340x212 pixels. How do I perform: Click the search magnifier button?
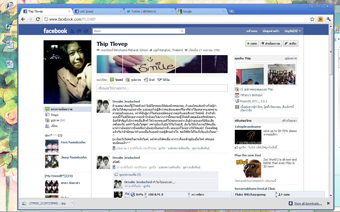click(182, 31)
